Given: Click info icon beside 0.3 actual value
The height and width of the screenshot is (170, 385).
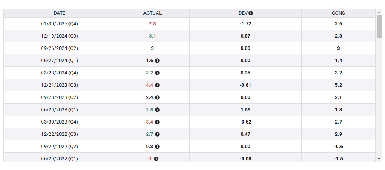Looking at the screenshot, I should pyautogui.click(x=157, y=147).
